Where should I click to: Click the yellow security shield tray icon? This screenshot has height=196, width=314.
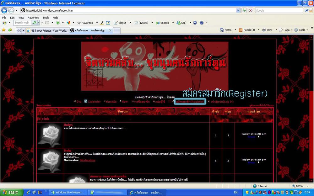tap(247, 193)
